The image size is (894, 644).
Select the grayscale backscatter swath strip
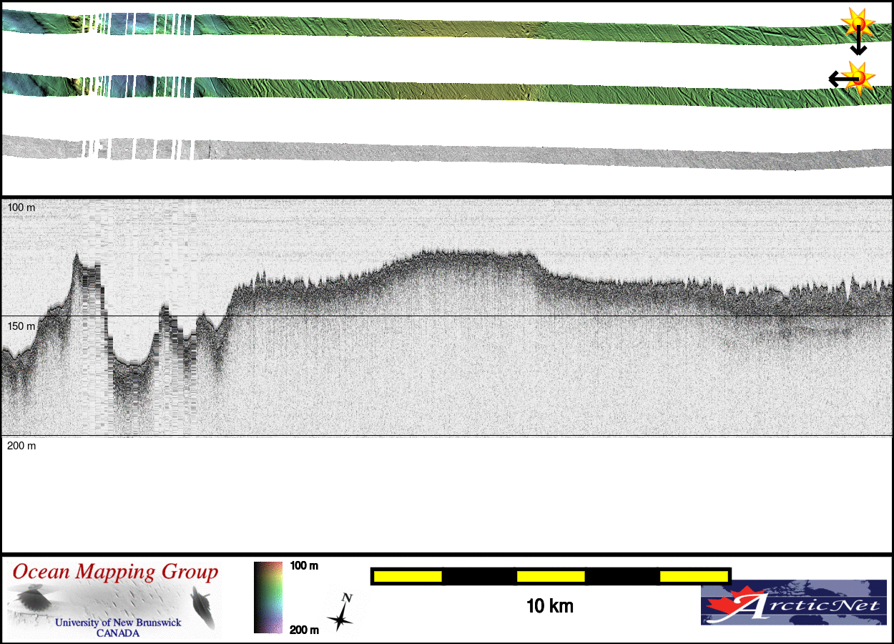pos(443,152)
